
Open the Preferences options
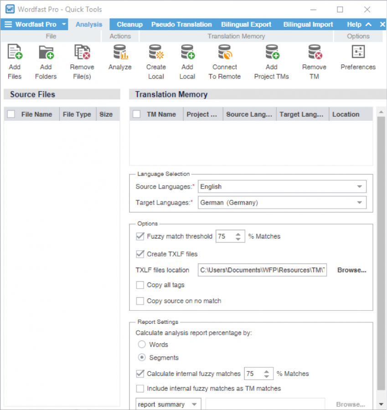[x=358, y=53]
